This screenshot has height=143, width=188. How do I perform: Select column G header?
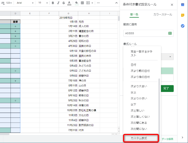point(68,14)
